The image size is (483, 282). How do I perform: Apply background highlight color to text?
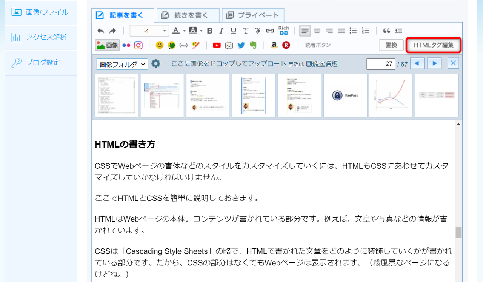[x=192, y=31]
